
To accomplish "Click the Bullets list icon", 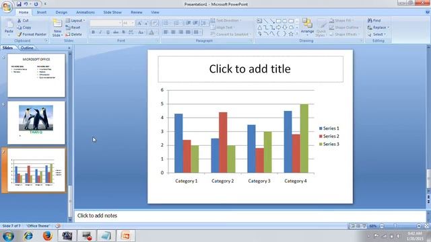I will point(166,23).
